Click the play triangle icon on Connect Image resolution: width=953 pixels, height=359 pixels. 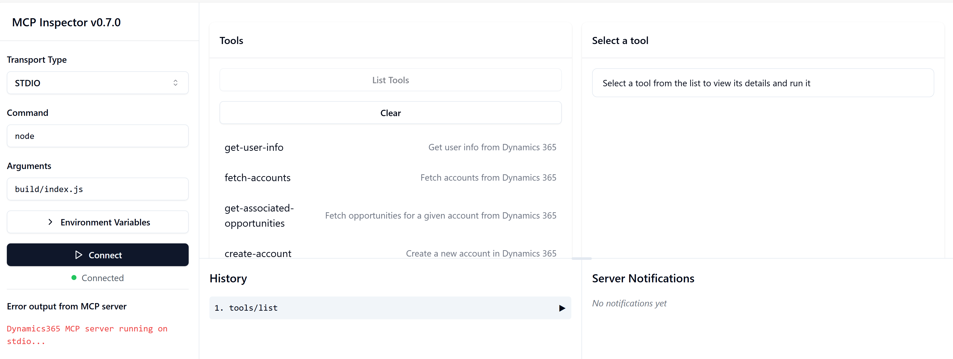coord(79,255)
